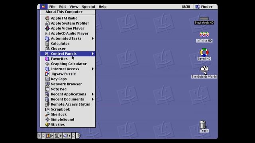Expand the Recent Applications submenu arrow
Viewport: 255px width, 143px height.
92,94
